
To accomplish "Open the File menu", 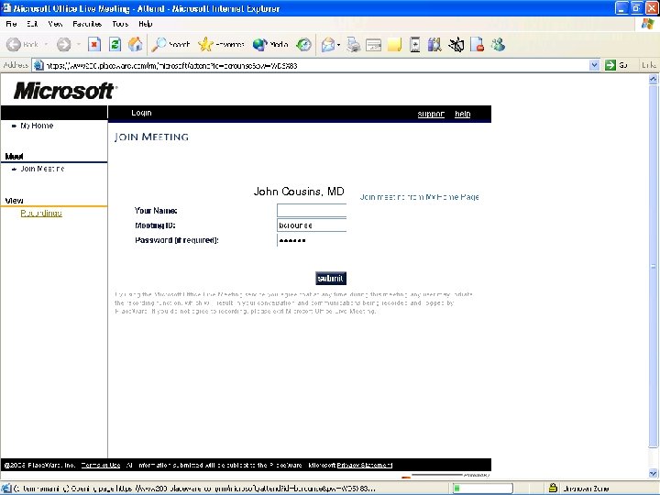I will pos(11,24).
